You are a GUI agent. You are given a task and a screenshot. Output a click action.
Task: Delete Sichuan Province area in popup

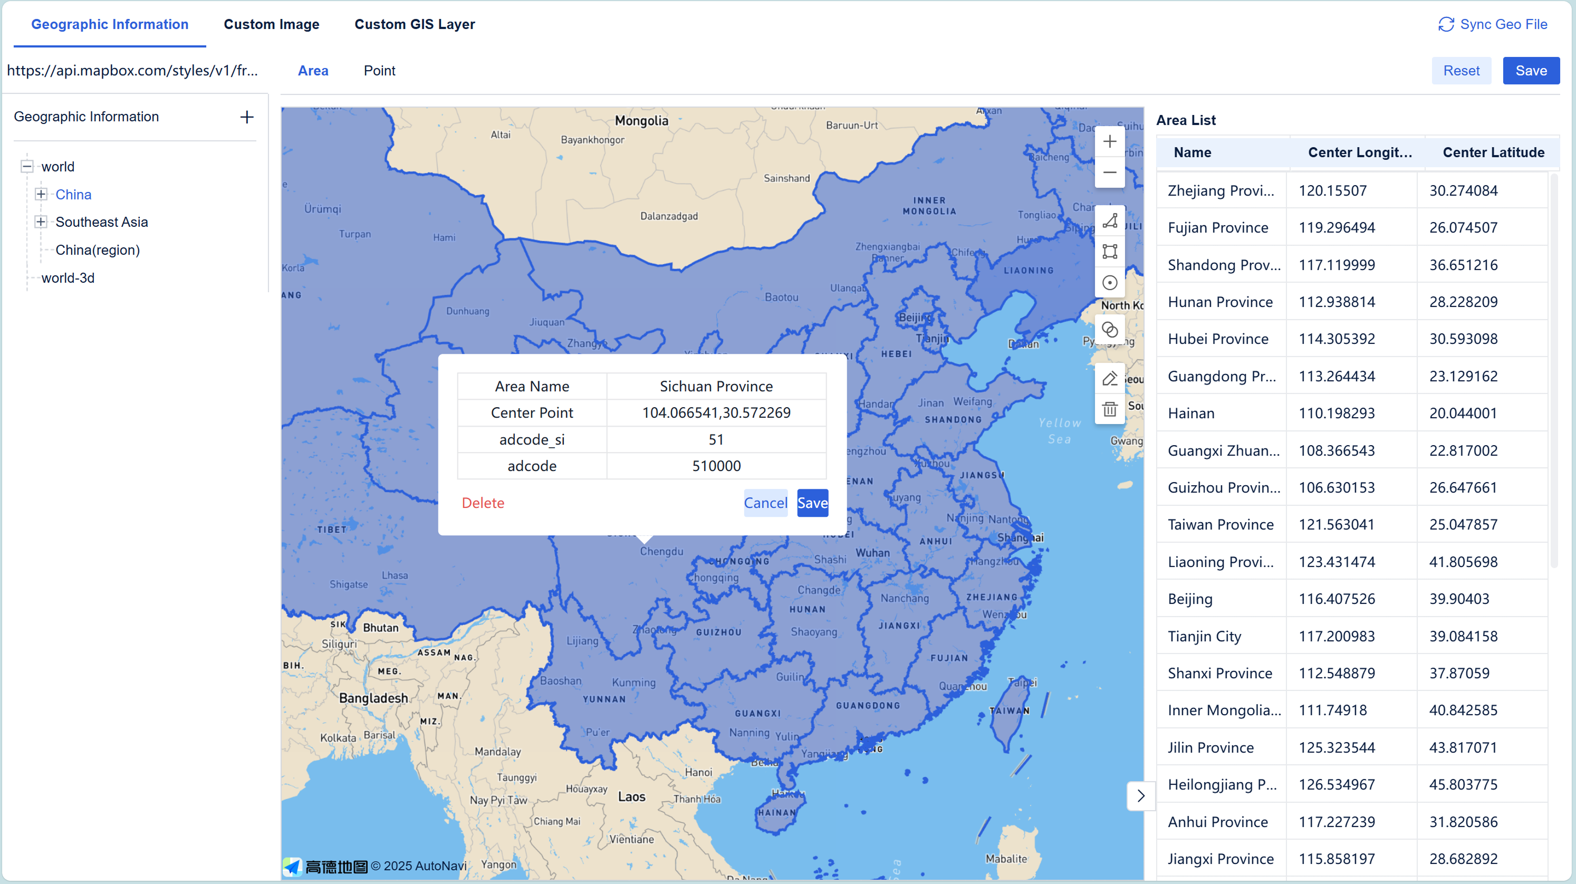(x=483, y=503)
